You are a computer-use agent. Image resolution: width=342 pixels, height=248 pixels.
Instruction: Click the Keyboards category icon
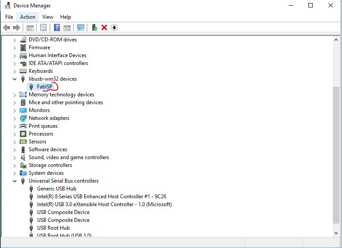pos(23,71)
